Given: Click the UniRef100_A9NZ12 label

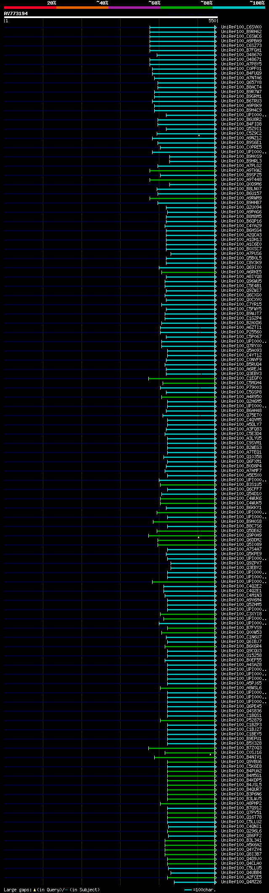Looking at the screenshot, I should coord(241,138).
